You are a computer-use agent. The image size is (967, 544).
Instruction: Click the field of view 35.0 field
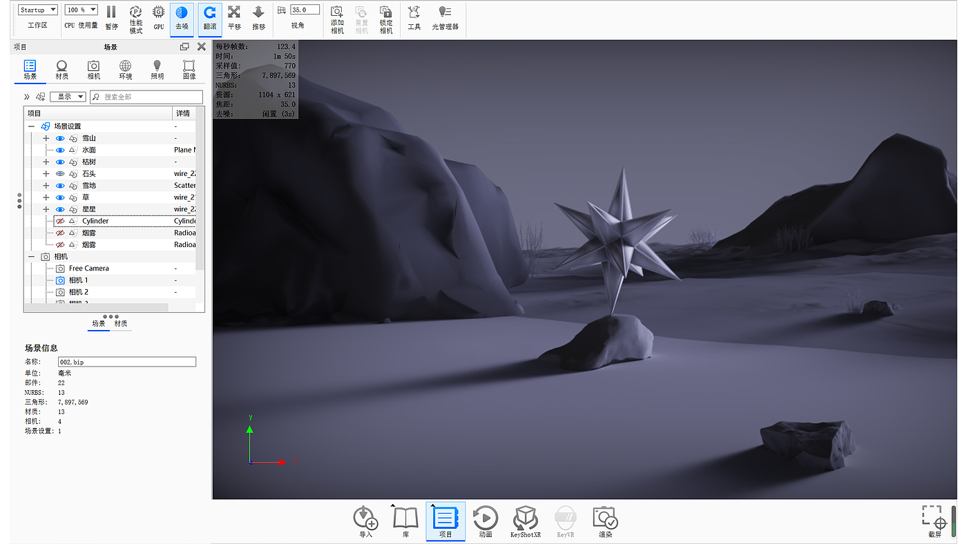(x=305, y=10)
